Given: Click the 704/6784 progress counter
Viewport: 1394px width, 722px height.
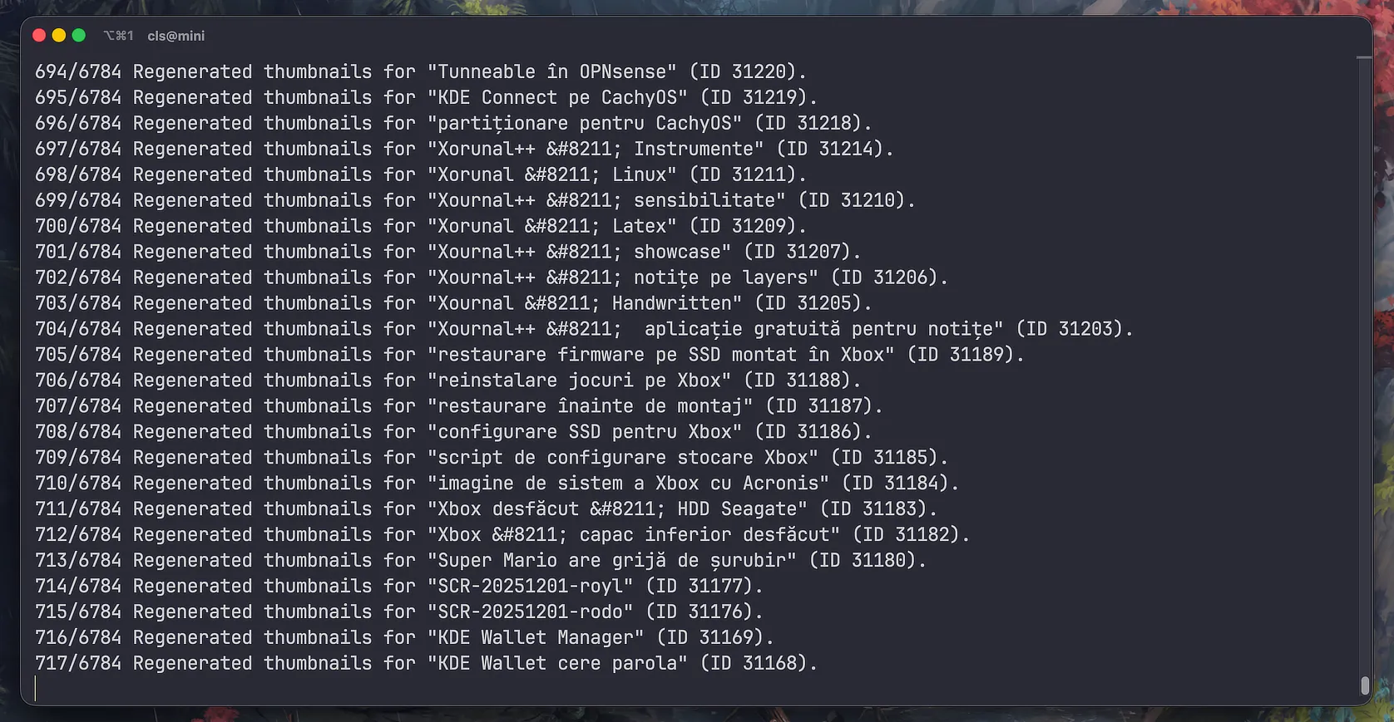Looking at the screenshot, I should coord(78,329).
